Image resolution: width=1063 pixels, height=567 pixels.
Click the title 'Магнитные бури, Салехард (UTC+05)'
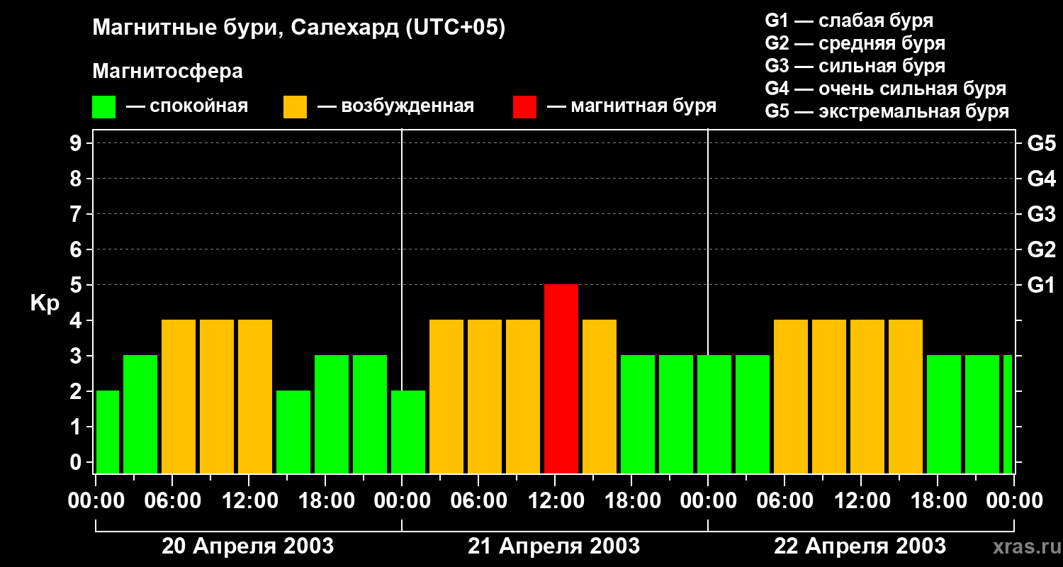point(299,28)
